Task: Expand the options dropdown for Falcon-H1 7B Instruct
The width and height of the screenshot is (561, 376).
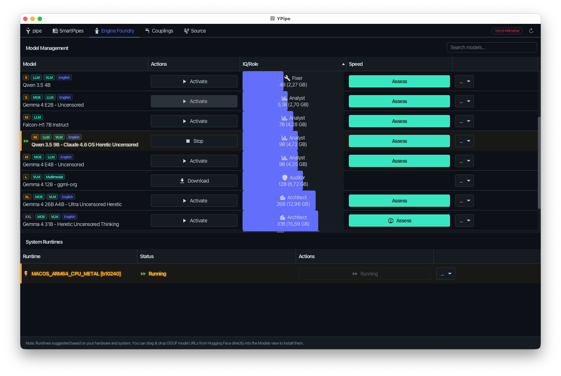Action: point(464,121)
